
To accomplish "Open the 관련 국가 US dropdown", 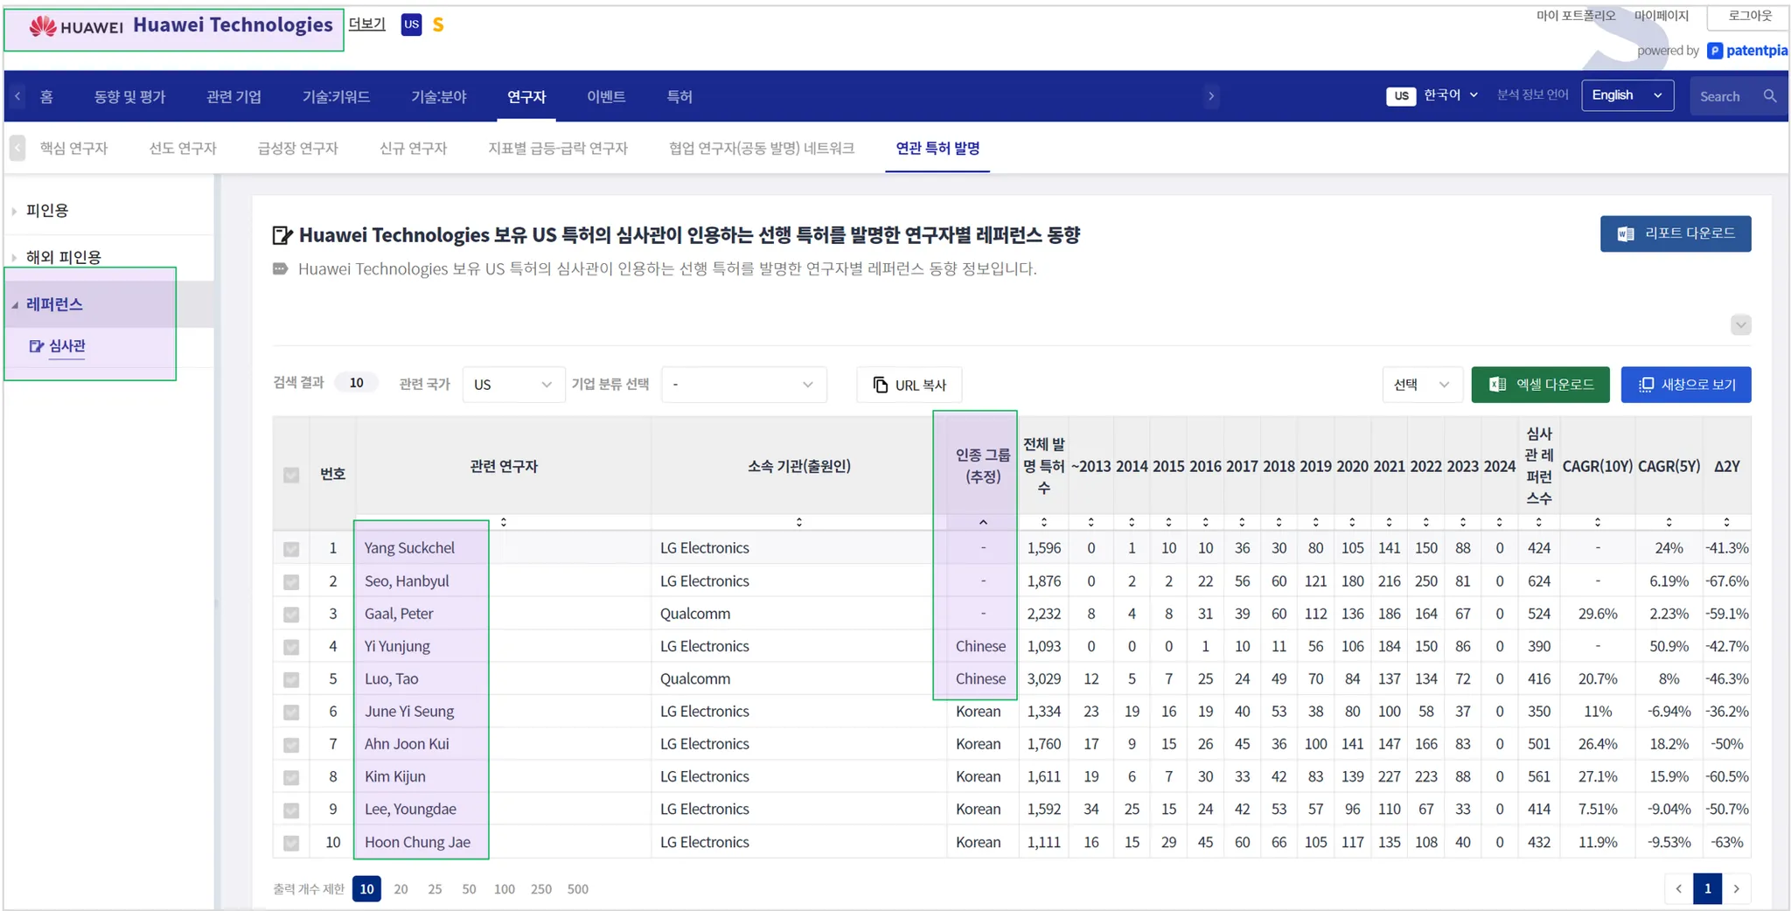I will tap(512, 385).
